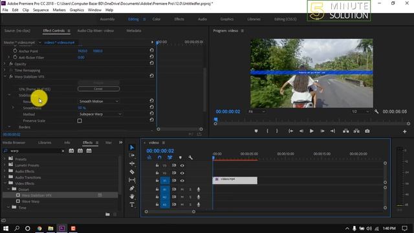Open Program monitor settings wrench
414x233 pixels.
point(376,111)
